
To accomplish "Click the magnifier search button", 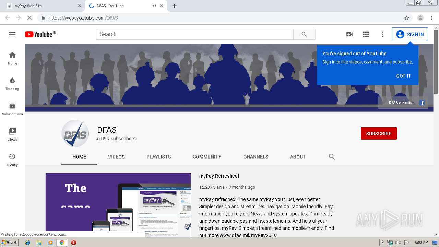I will click(x=304, y=34).
